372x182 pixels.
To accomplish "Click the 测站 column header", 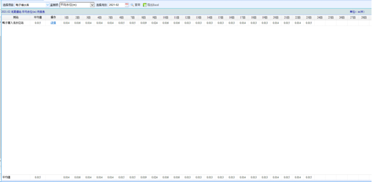I will (16, 18).
